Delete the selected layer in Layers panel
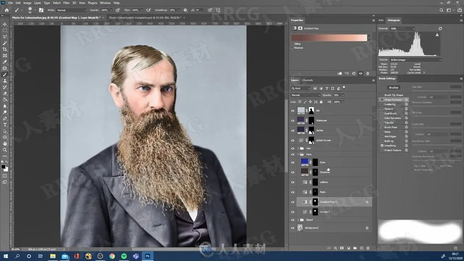Image resolution: width=464 pixels, height=261 pixels. click(x=368, y=248)
